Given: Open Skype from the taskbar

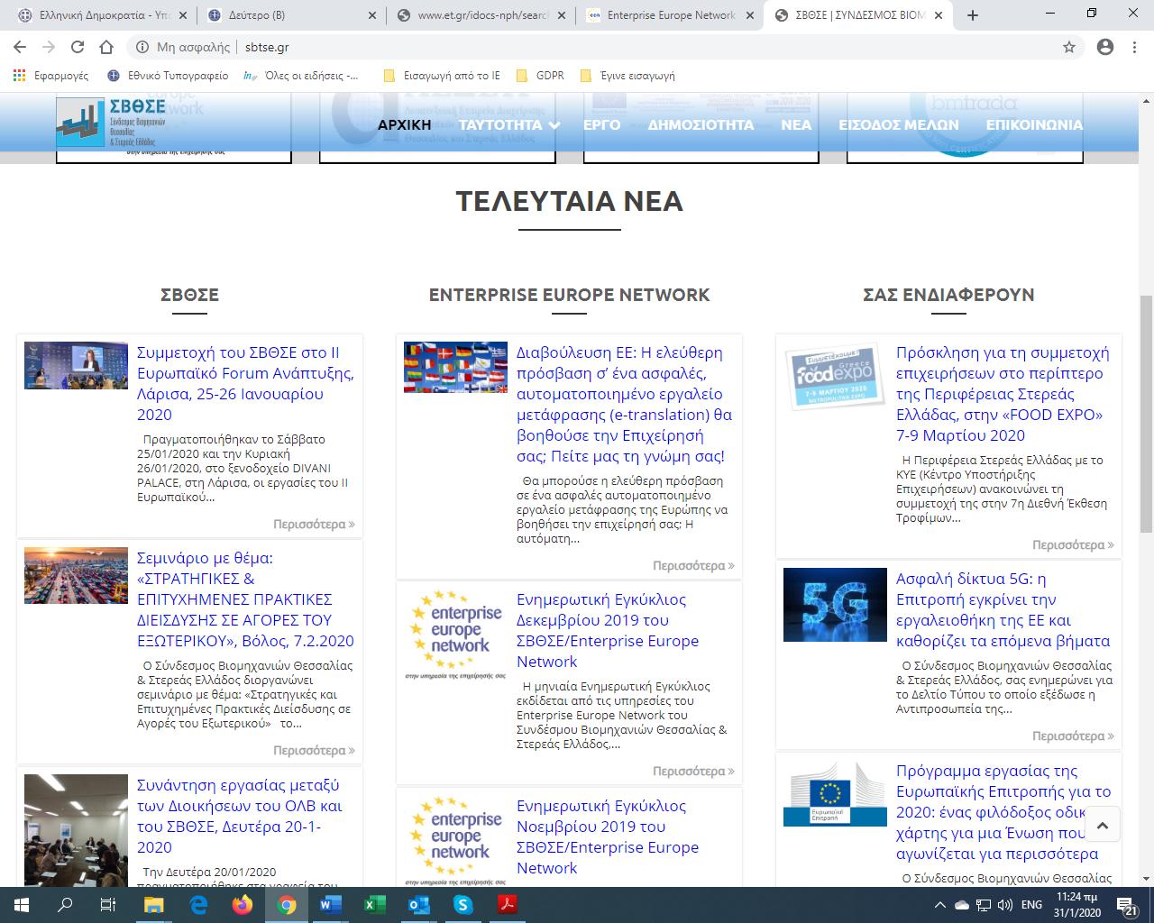Looking at the screenshot, I should click(x=463, y=904).
